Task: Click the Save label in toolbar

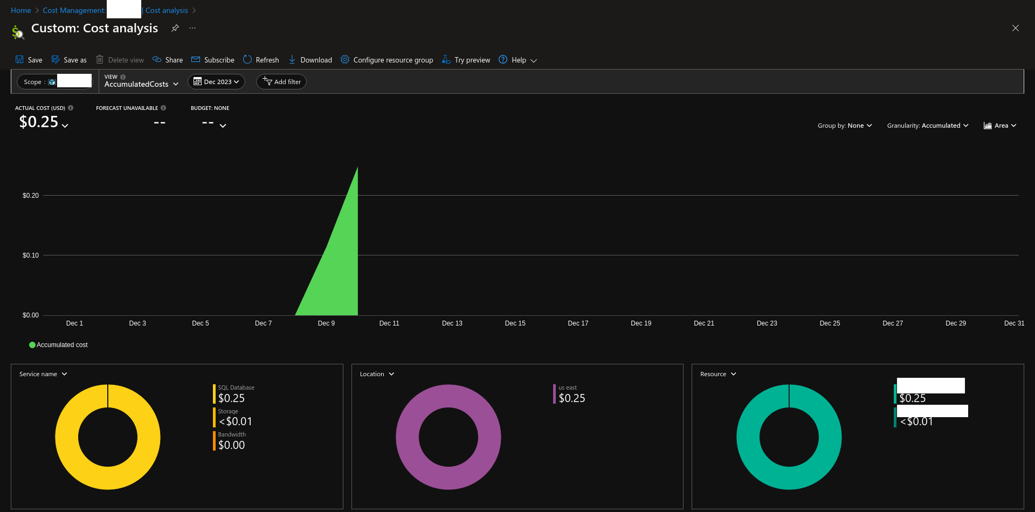Action: (x=35, y=60)
